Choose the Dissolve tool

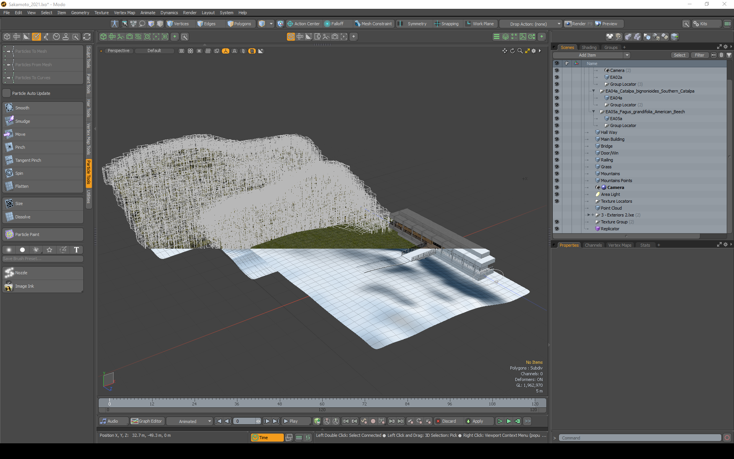(x=23, y=217)
